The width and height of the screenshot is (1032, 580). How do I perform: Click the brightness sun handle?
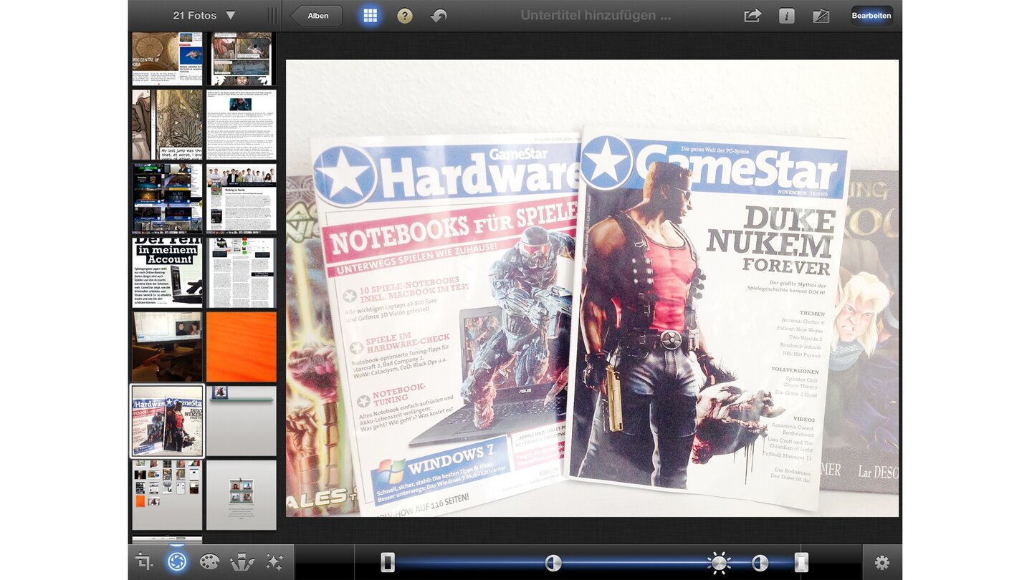click(718, 562)
